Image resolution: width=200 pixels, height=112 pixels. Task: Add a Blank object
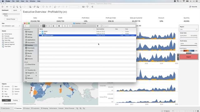coord(15,86)
